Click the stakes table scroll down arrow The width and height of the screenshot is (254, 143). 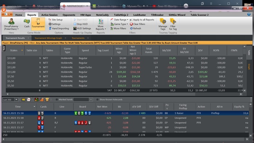(245, 90)
